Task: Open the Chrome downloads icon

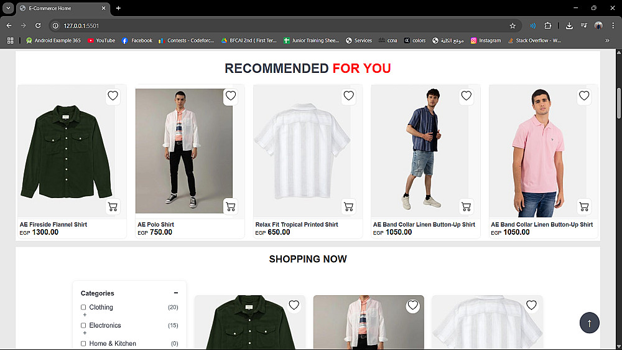Action: (x=569, y=26)
